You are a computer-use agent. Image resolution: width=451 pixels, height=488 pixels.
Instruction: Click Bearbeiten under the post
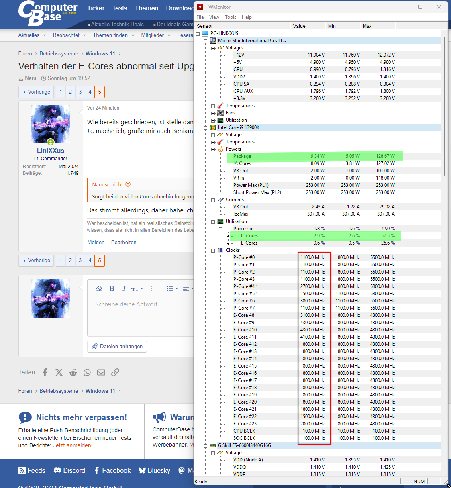(x=124, y=242)
